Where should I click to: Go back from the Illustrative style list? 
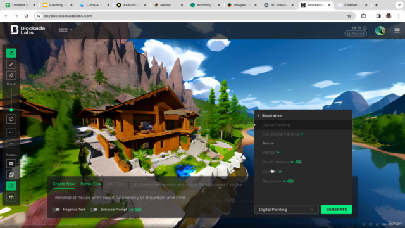(x=259, y=115)
